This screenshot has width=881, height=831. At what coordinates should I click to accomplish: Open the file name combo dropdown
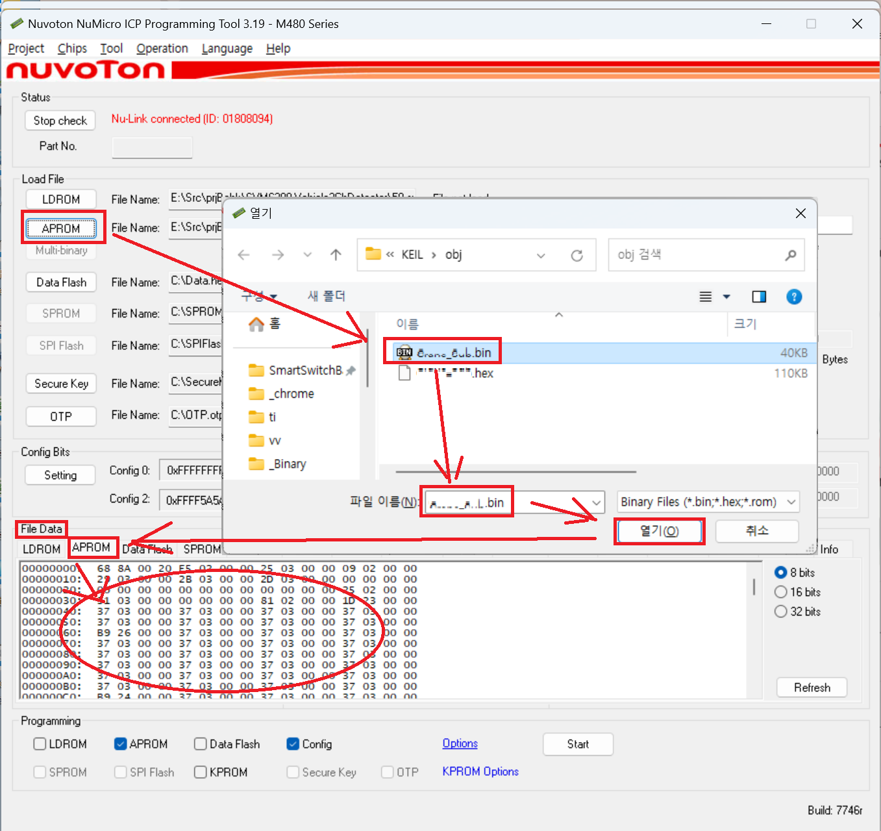596,502
